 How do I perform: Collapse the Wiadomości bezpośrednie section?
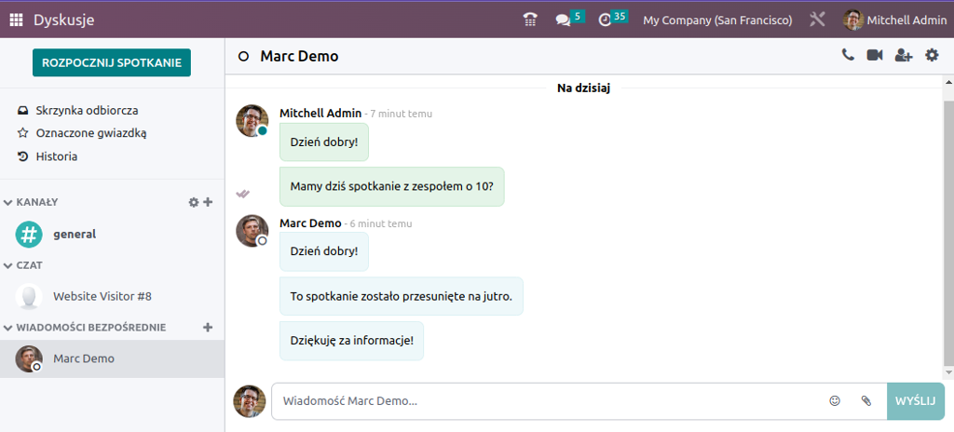[85, 328]
